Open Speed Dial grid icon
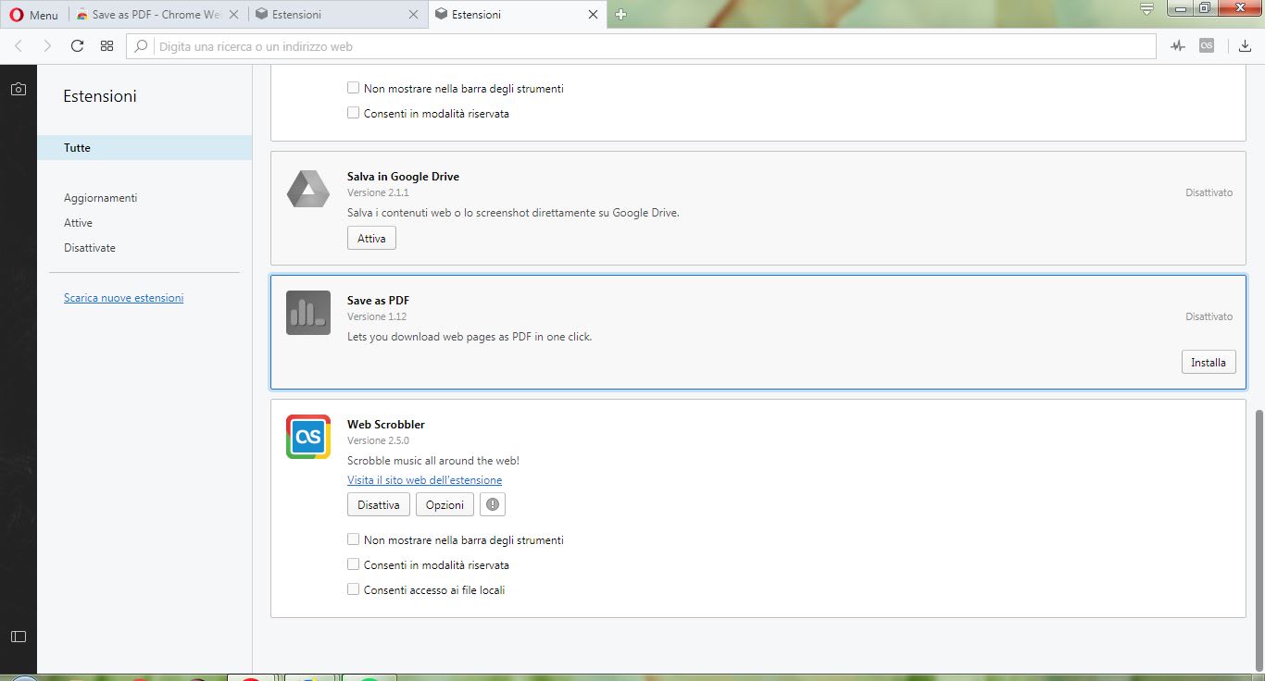The image size is (1265, 681). click(x=106, y=46)
